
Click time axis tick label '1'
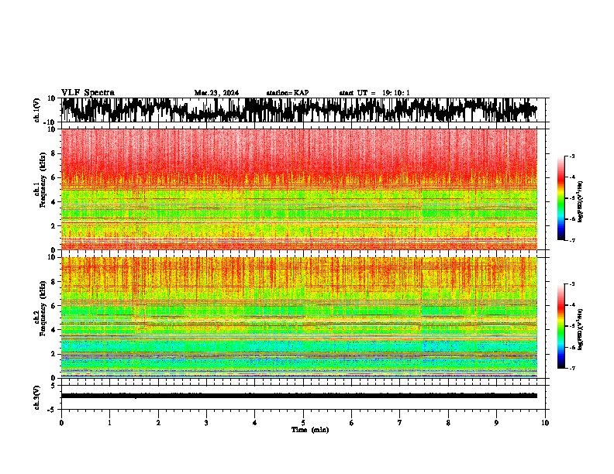point(109,423)
